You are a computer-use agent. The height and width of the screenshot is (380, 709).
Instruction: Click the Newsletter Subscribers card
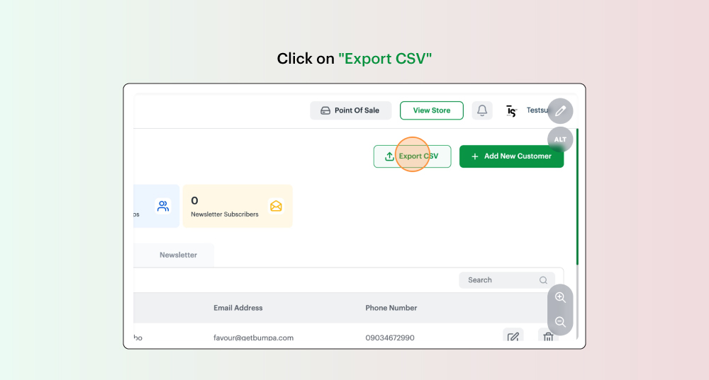click(x=238, y=206)
